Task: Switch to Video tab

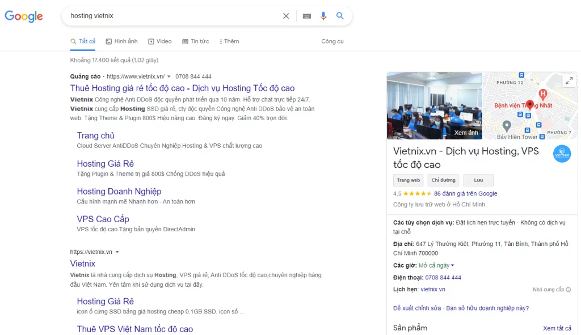Action: point(160,41)
